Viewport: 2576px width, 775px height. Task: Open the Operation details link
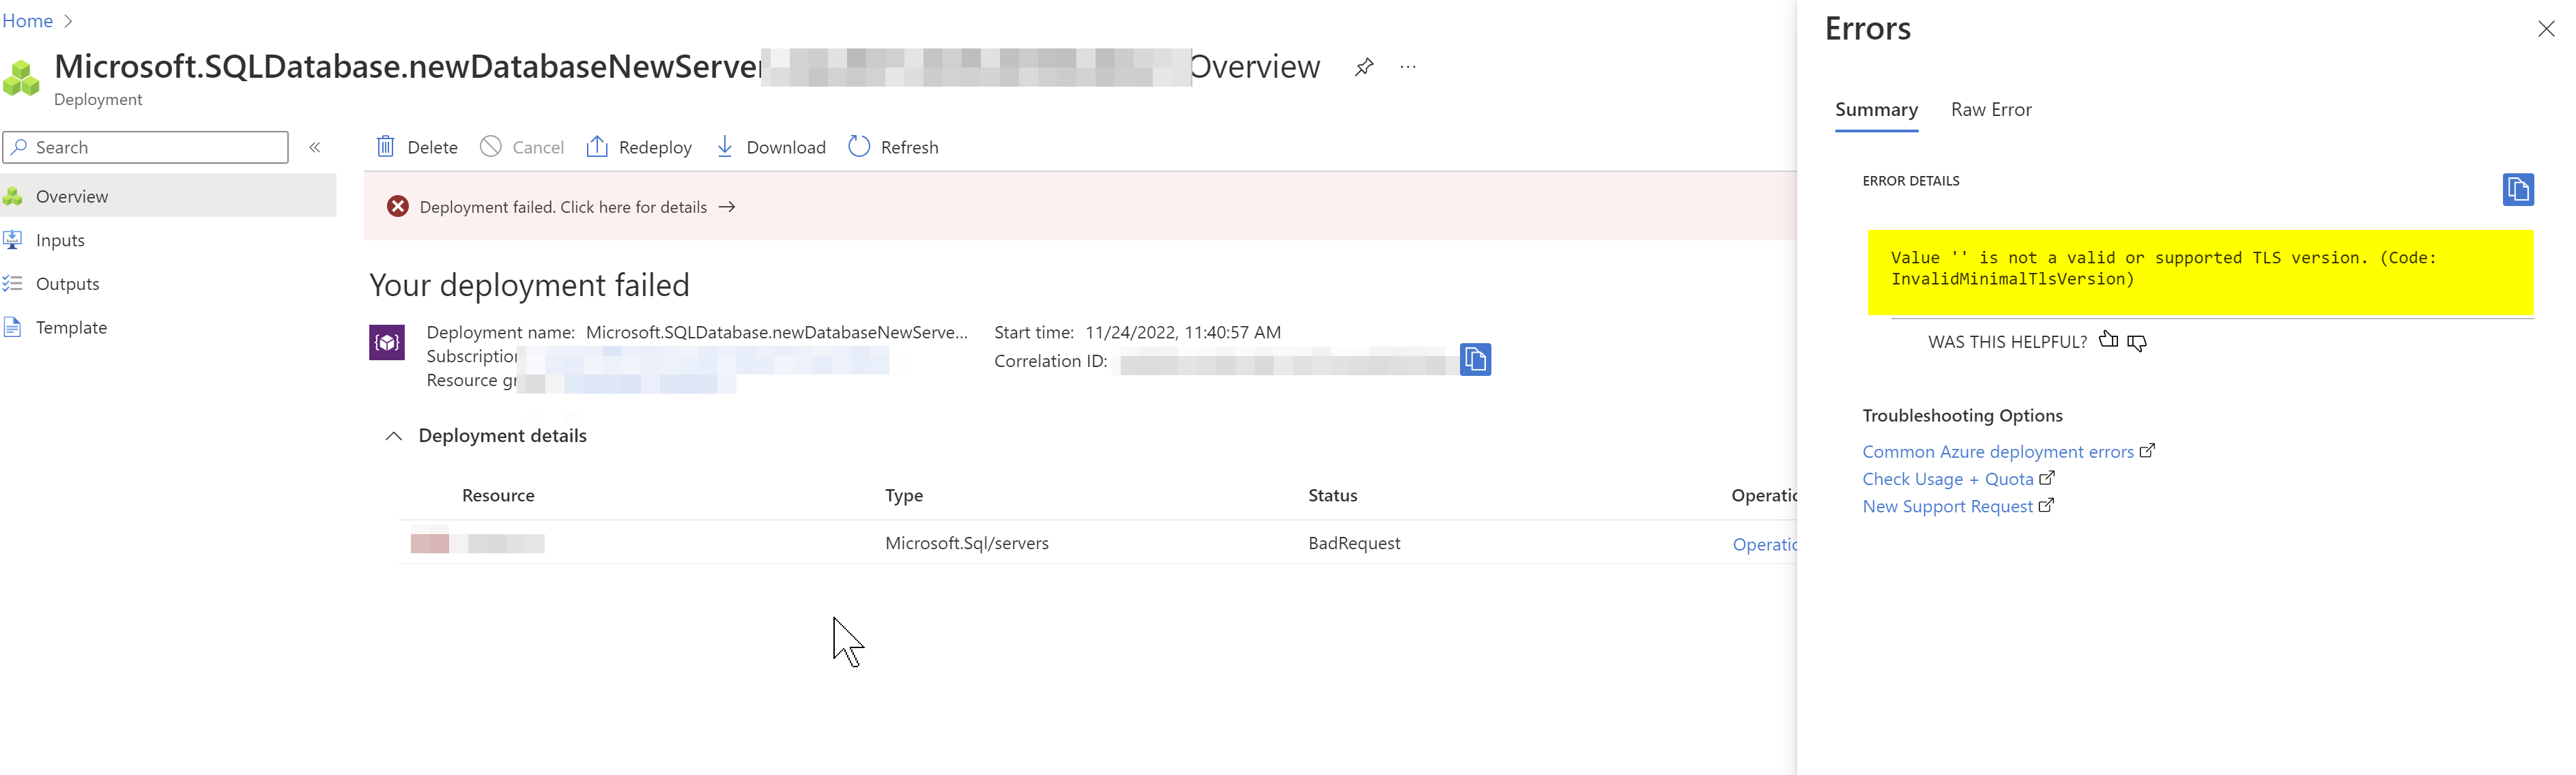point(1765,545)
